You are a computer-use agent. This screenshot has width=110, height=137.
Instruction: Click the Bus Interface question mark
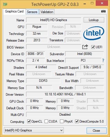103,60
